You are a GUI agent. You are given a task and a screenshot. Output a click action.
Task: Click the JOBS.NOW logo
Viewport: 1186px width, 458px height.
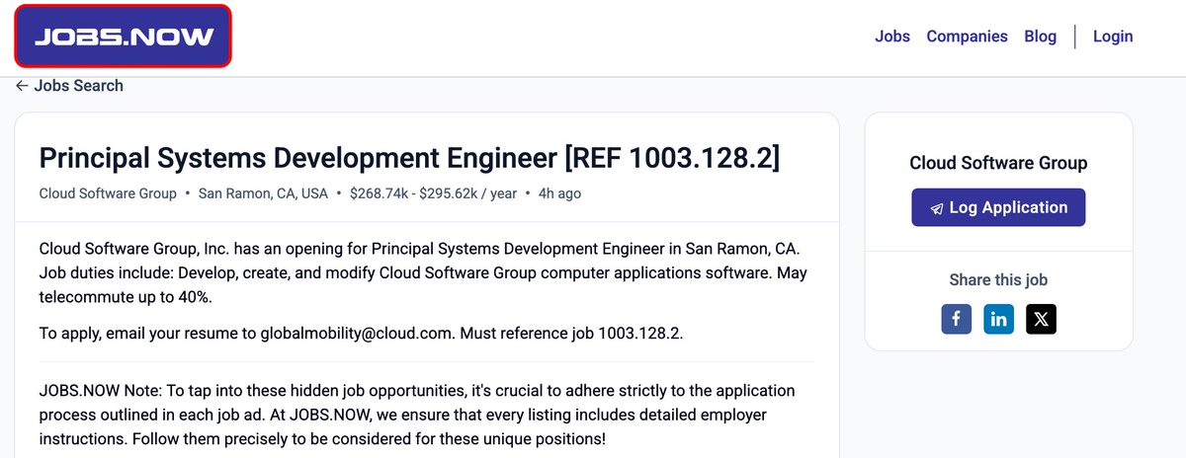[124, 37]
